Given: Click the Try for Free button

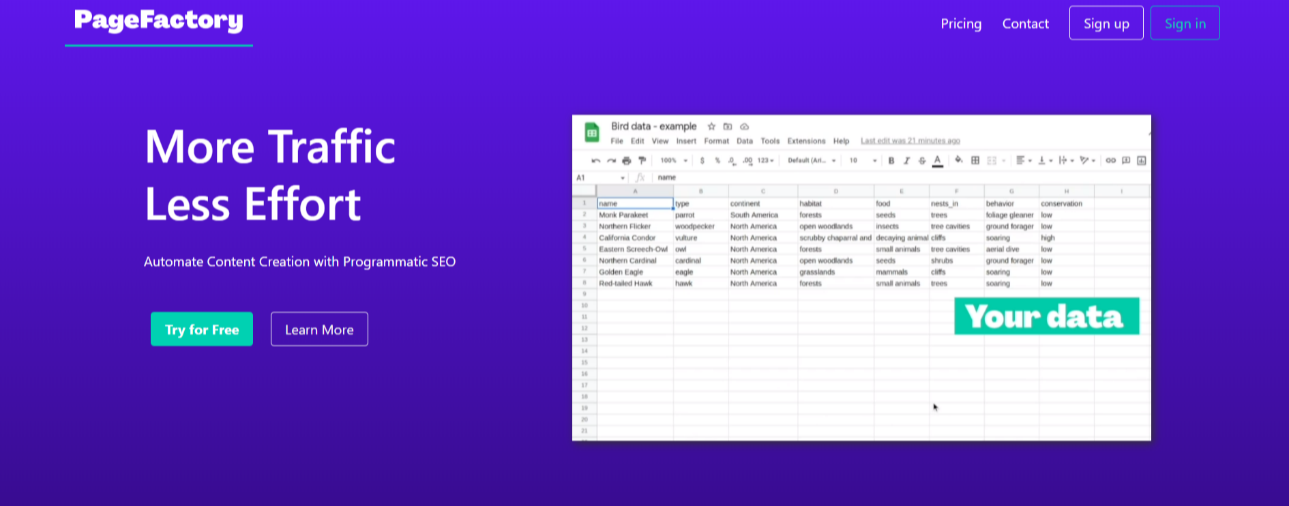Looking at the screenshot, I should [202, 329].
